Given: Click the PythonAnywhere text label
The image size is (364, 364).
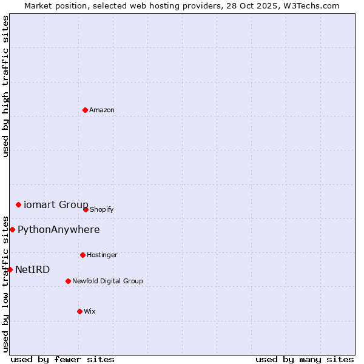Looking at the screenshot, I should click(x=59, y=230).
